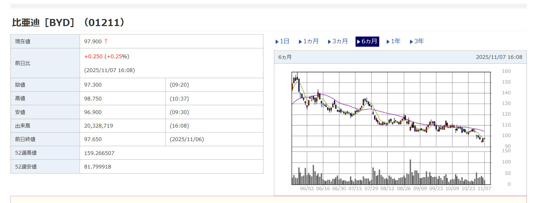The image size is (535, 203).
Task: Select the 出来高 value 20,328,719
Action: [x=99, y=126]
